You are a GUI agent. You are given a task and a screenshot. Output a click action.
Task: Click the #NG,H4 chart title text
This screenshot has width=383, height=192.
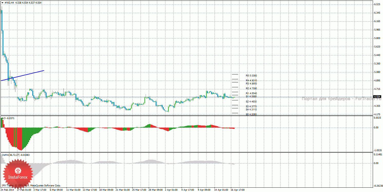(x=9, y=3)
